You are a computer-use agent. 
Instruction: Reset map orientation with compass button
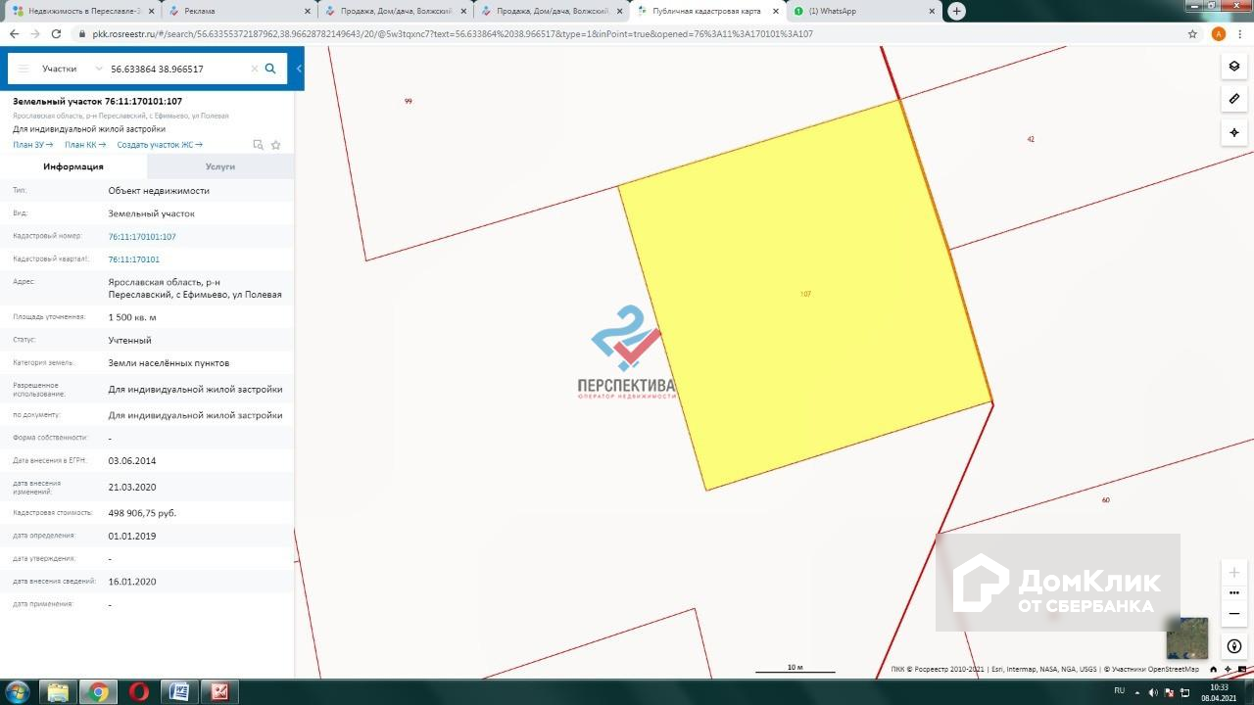(x=1234, y=646)
